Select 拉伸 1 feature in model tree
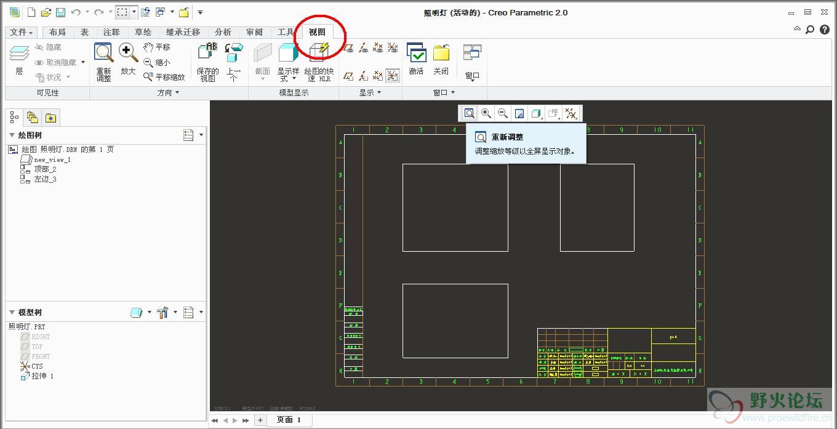 [37, 376]
